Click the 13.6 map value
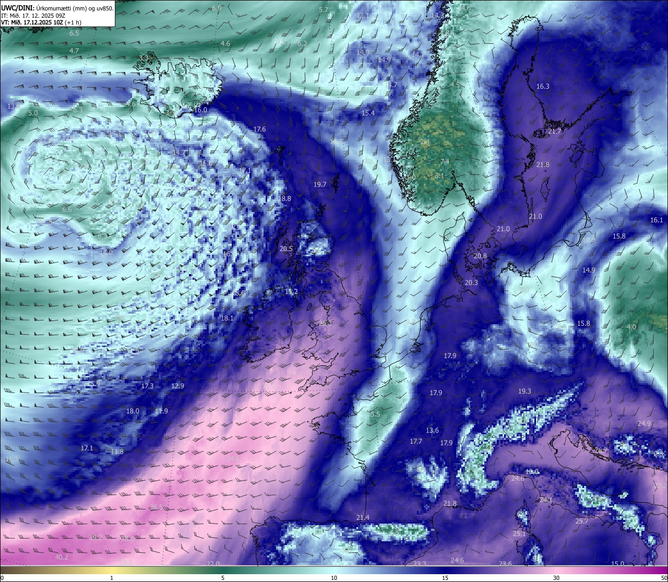Image resolution: width=668 pixels, height=582 pixels. tap(432, 430)
